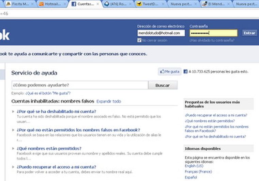Expand '¿Qué nombres están permitidos?' question

click(49, 148)
